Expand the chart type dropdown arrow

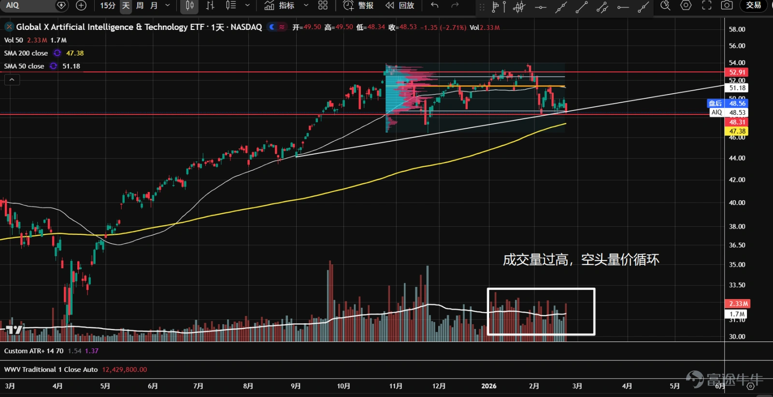point(247,5)
